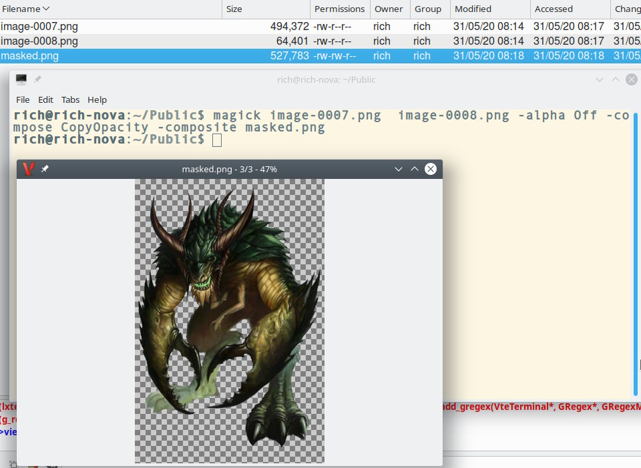Click the terminal vertical scrollbar
The height and width of the screenshot is (468, 641).
(x=635, y=254)
